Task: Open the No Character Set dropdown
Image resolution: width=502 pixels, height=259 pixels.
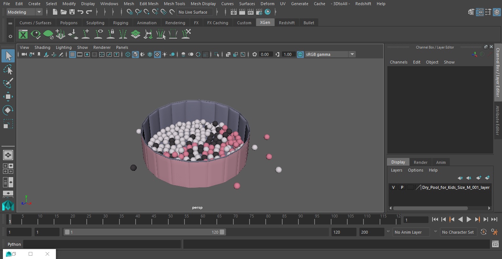Action: coord(458,232)
